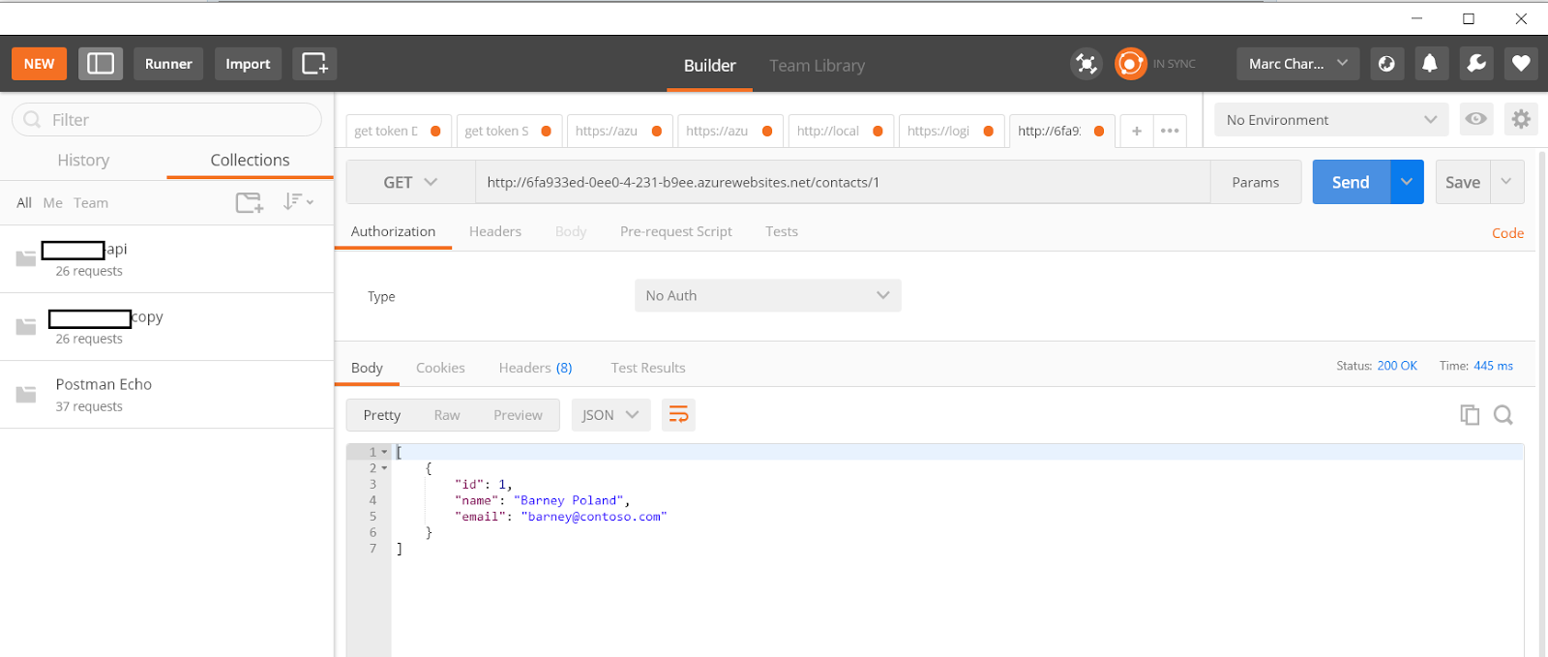Open the Runner
Viewport: 1548px width, 657px height.
click(x=168, y=64)
